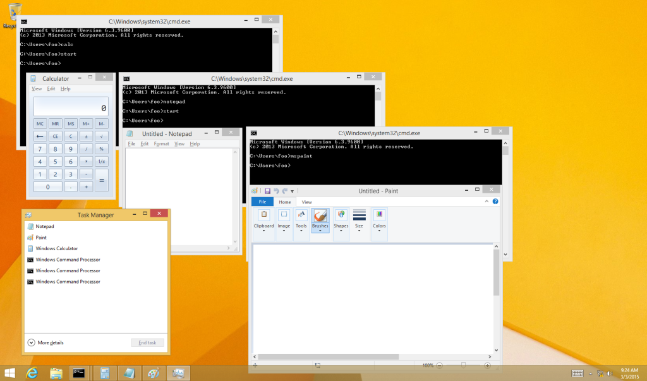Open Internet Explorer from the taskbar
The image size is (647, 381).
coord(32,373)
